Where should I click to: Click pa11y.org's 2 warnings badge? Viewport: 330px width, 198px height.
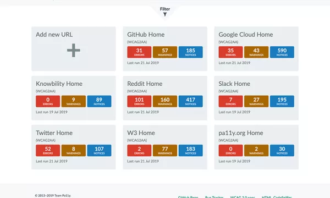point(256,151)
